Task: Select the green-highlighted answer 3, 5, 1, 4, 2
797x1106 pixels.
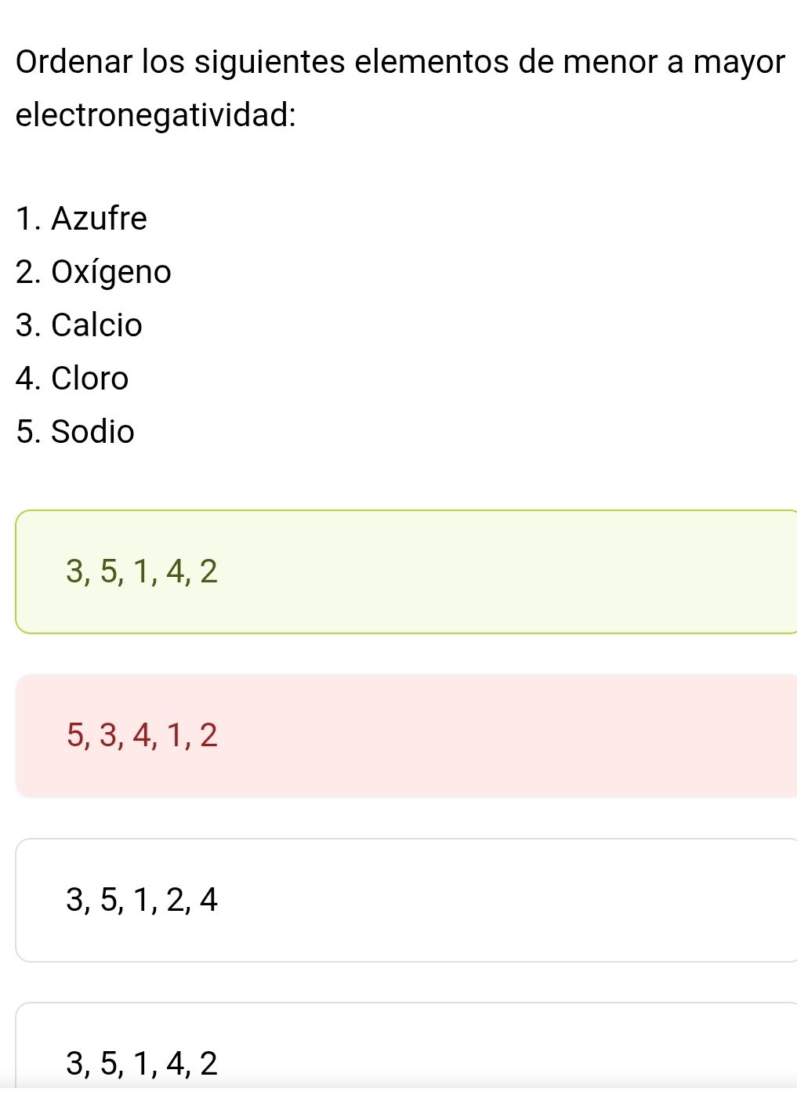Action: (x=406, y=571)
